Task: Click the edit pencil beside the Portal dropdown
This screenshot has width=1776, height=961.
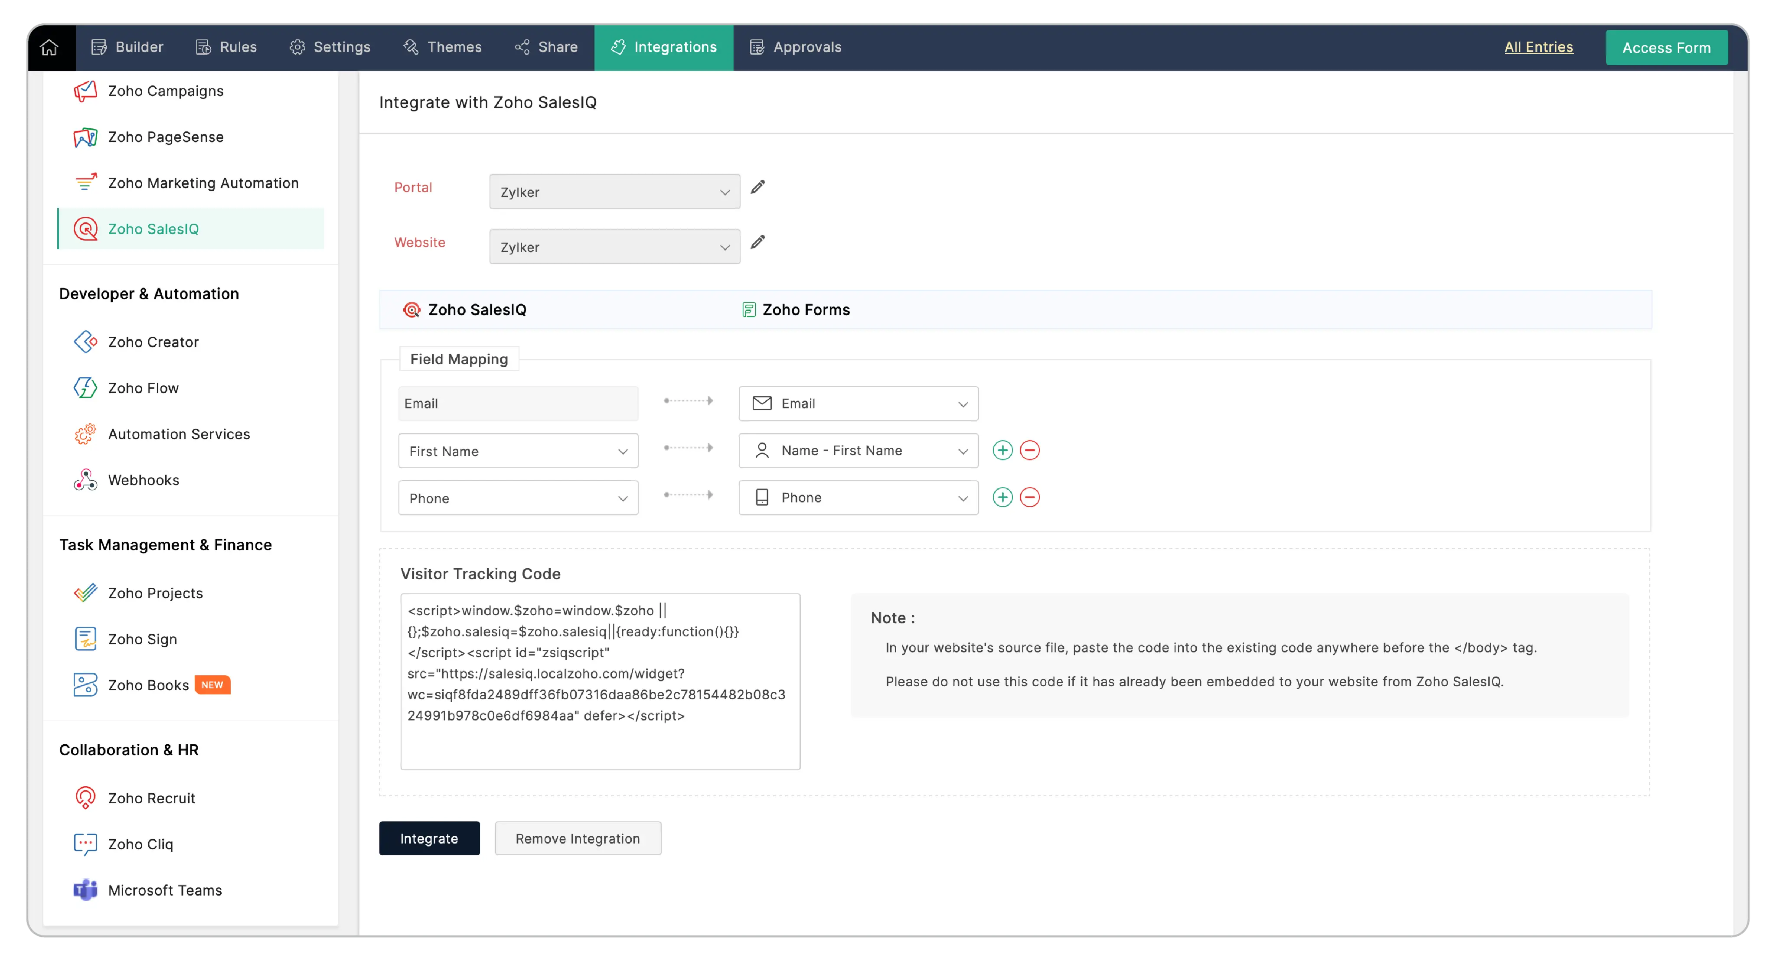Action: click(757, 187)
